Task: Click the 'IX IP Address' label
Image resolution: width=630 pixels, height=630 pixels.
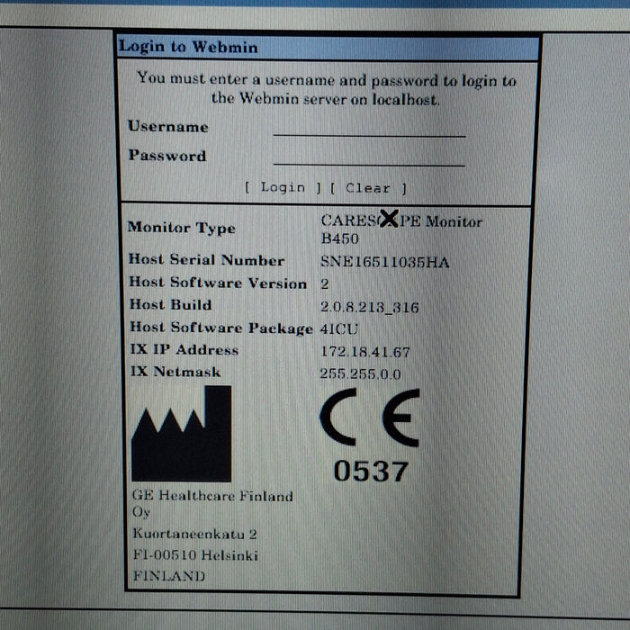Action: pos(184,349)
